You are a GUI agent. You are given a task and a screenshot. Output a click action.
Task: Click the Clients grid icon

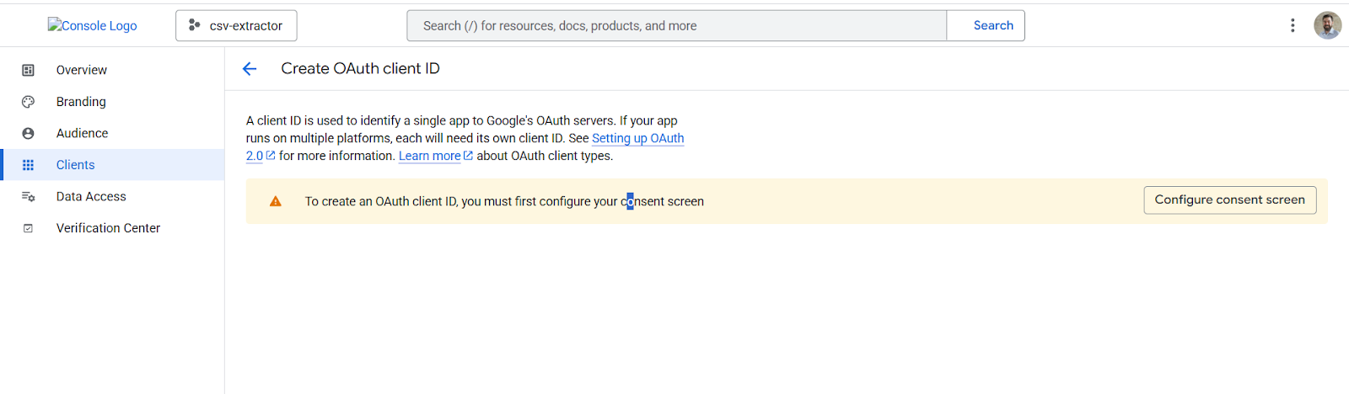(28, 165)
